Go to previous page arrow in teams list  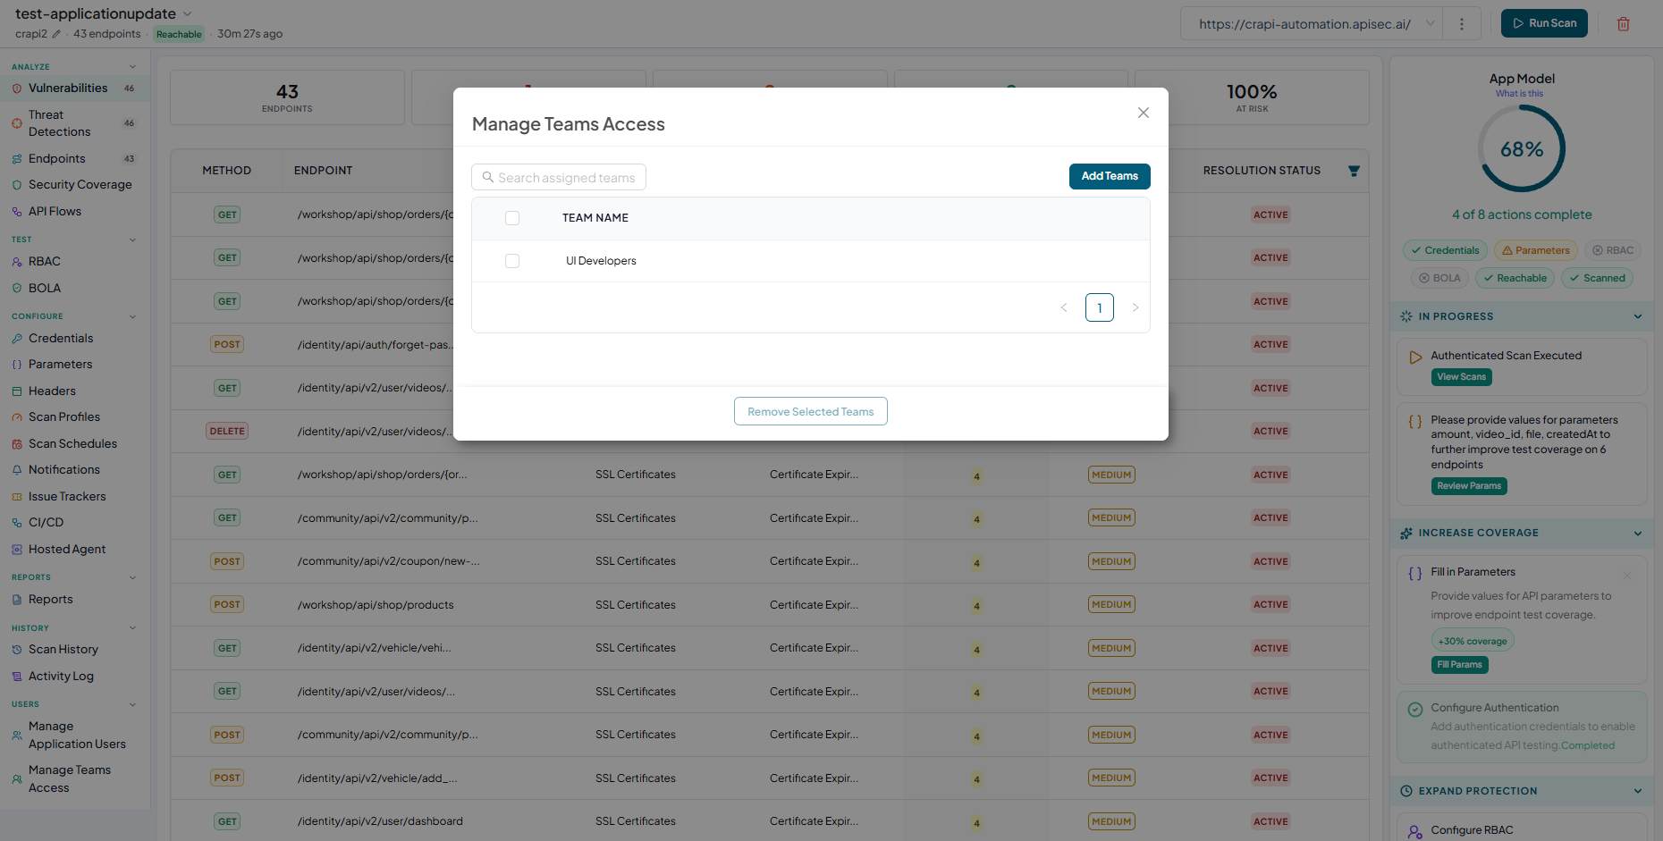click(x=1064, y=307)
